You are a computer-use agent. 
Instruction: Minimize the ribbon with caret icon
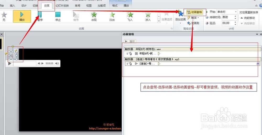256,6
